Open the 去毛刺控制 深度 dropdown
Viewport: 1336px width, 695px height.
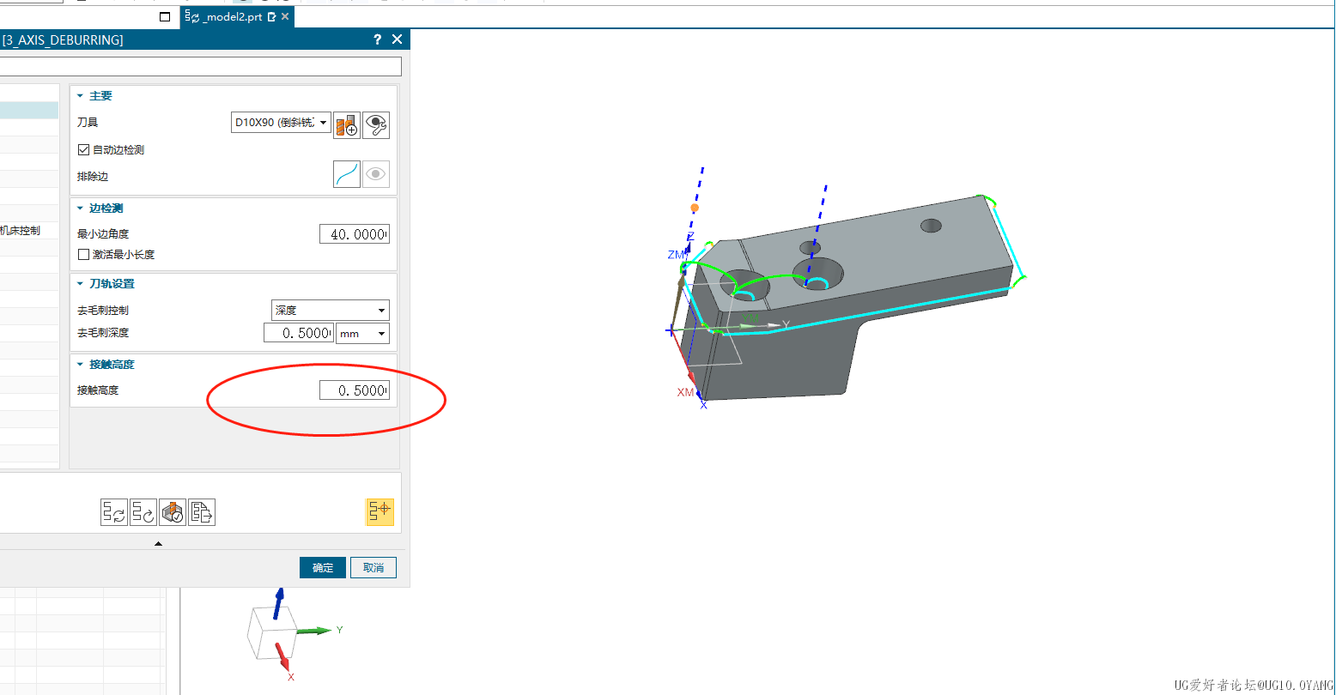coord(331,311)
